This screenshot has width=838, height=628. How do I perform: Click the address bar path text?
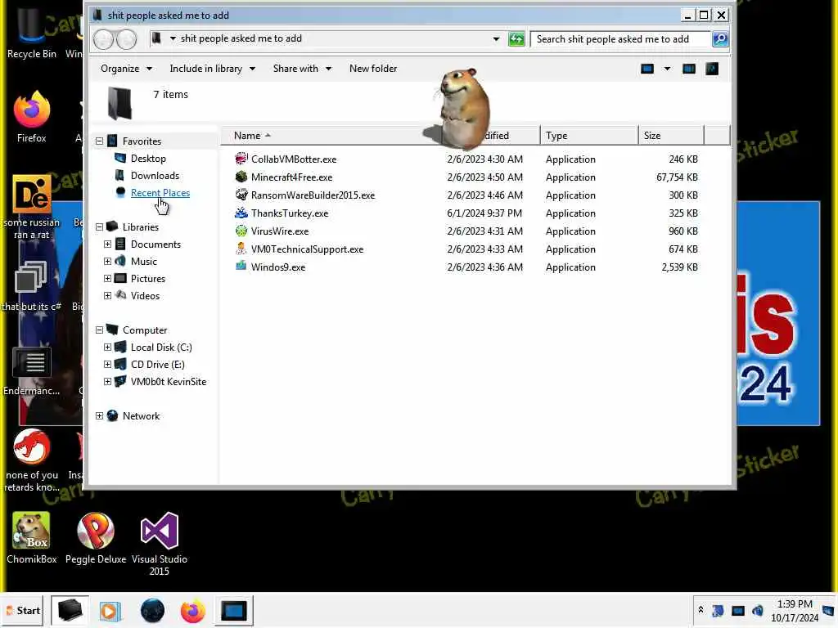tap(241, 38)
